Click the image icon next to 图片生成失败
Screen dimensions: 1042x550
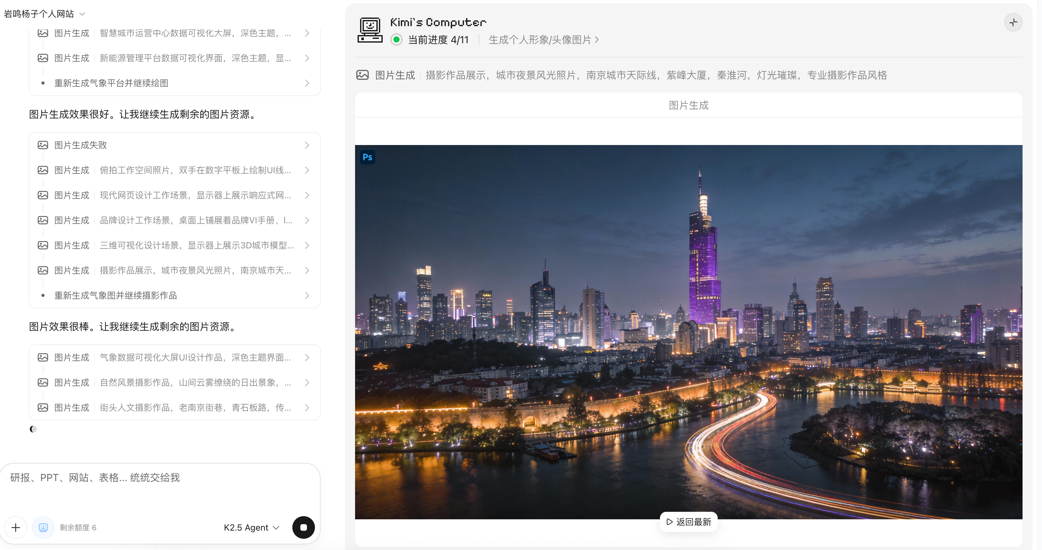43,145
